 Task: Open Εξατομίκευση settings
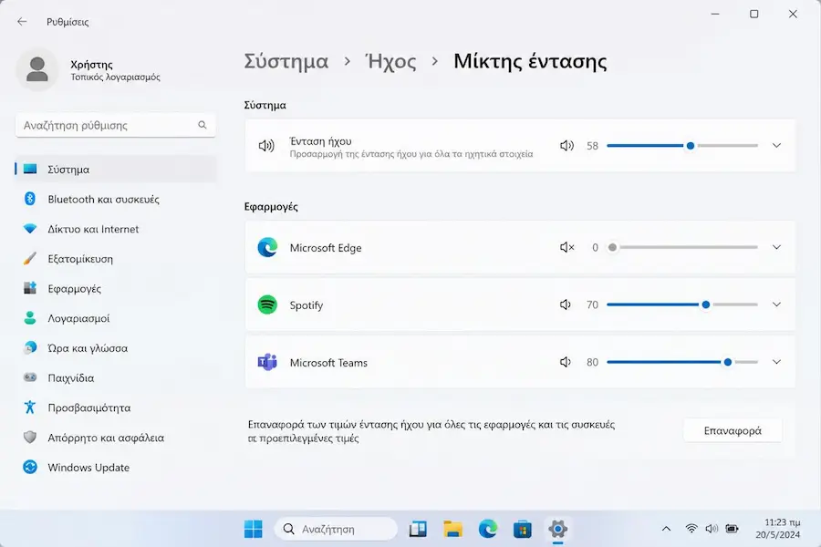click(116, 259)
